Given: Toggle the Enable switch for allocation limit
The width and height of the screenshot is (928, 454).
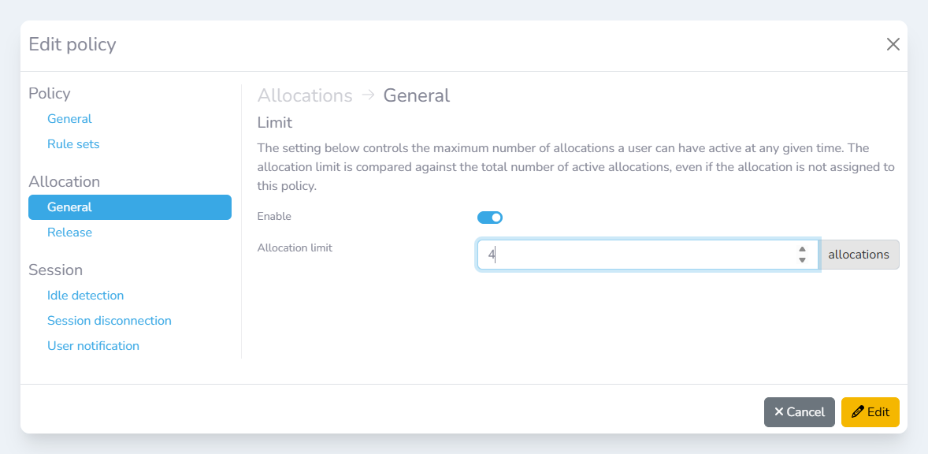Looking at the screenshot, I should 490,218.
